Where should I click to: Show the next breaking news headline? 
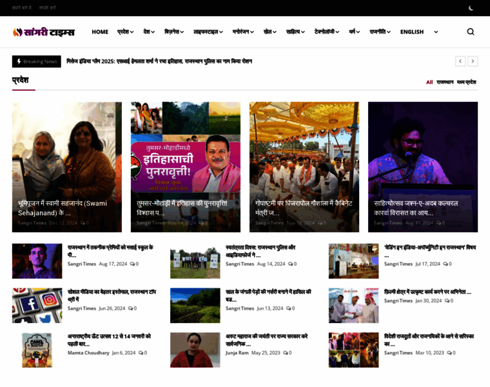[x=473, y=61]
